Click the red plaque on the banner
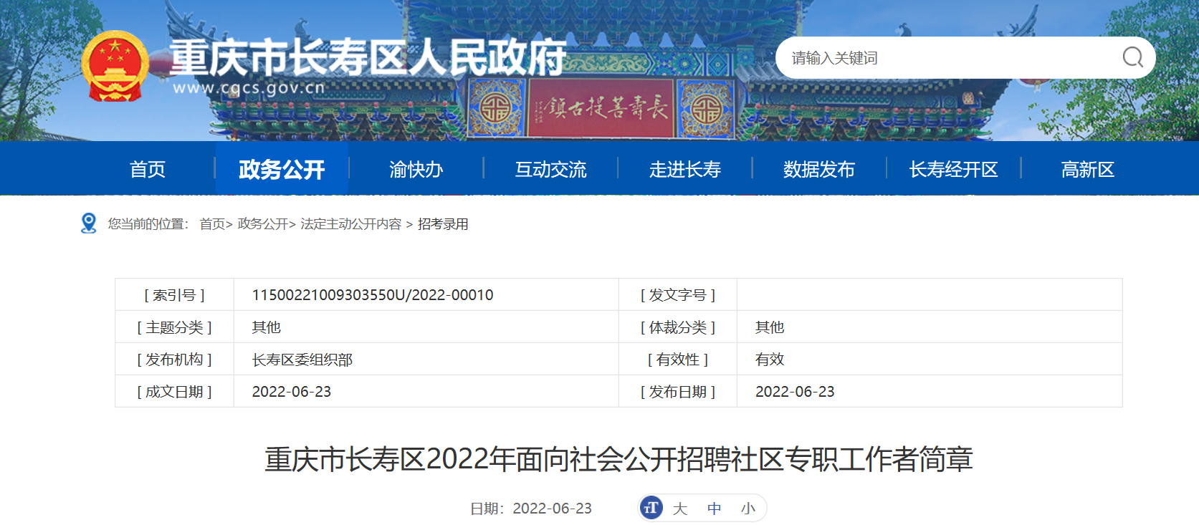1199x525 pixels. (x=601, y=107)
